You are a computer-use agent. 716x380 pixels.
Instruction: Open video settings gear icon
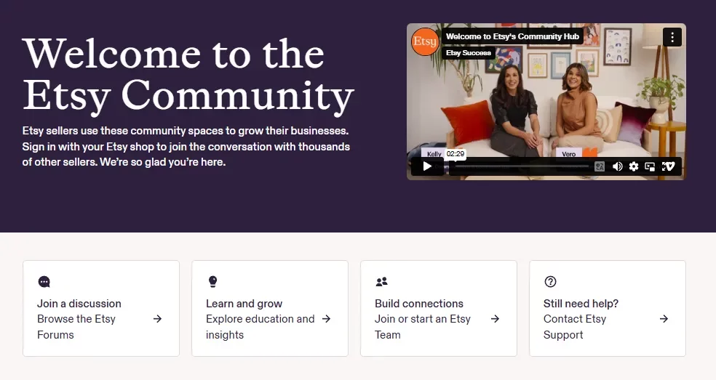634,166
